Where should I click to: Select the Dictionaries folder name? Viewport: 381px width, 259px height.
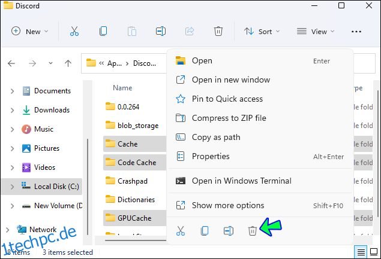pos(136,200)
